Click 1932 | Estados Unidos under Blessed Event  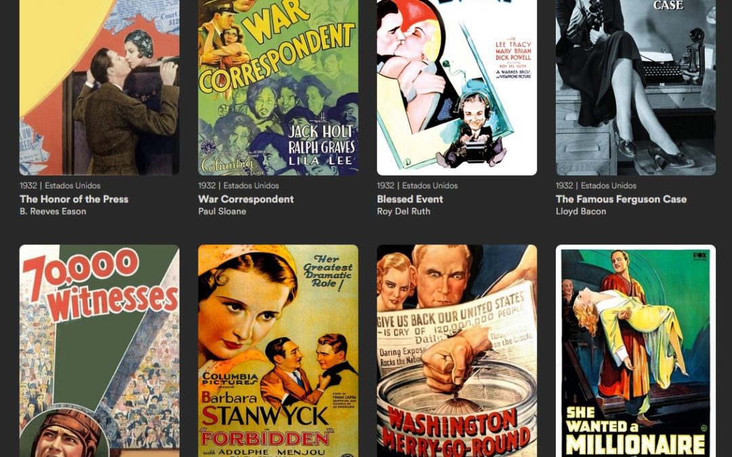coord(418,186)
